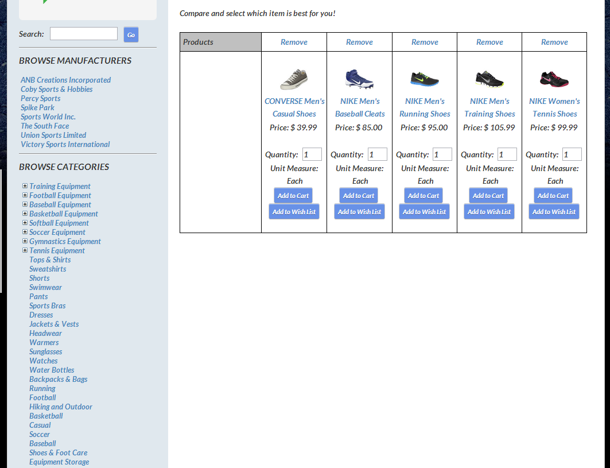Expand the Tennis Equipment category
Screen dimensions: 610x468
click(25, 250)
